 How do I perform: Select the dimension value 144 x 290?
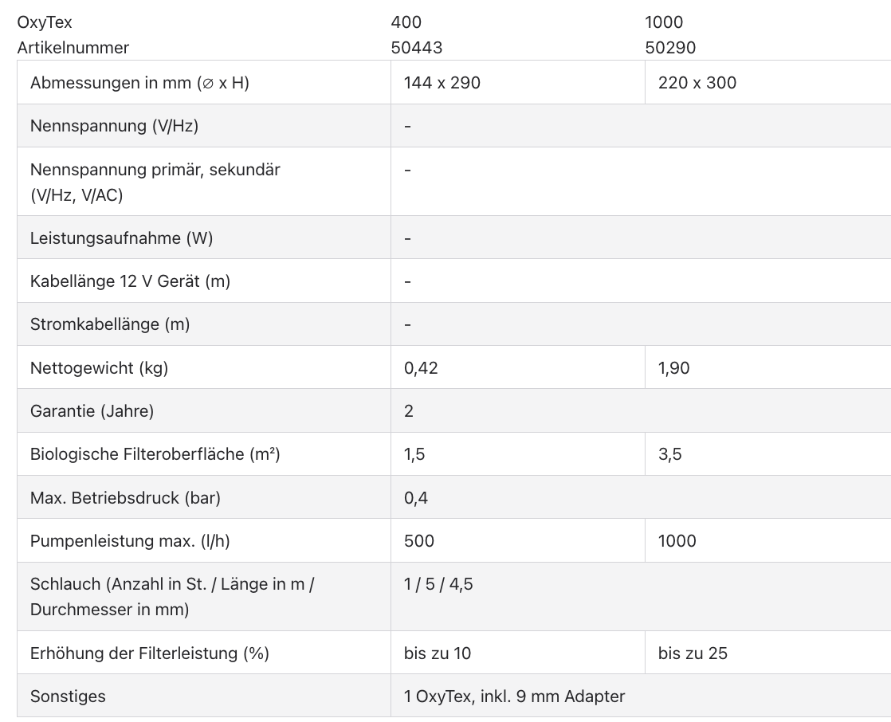pos(442,83)
